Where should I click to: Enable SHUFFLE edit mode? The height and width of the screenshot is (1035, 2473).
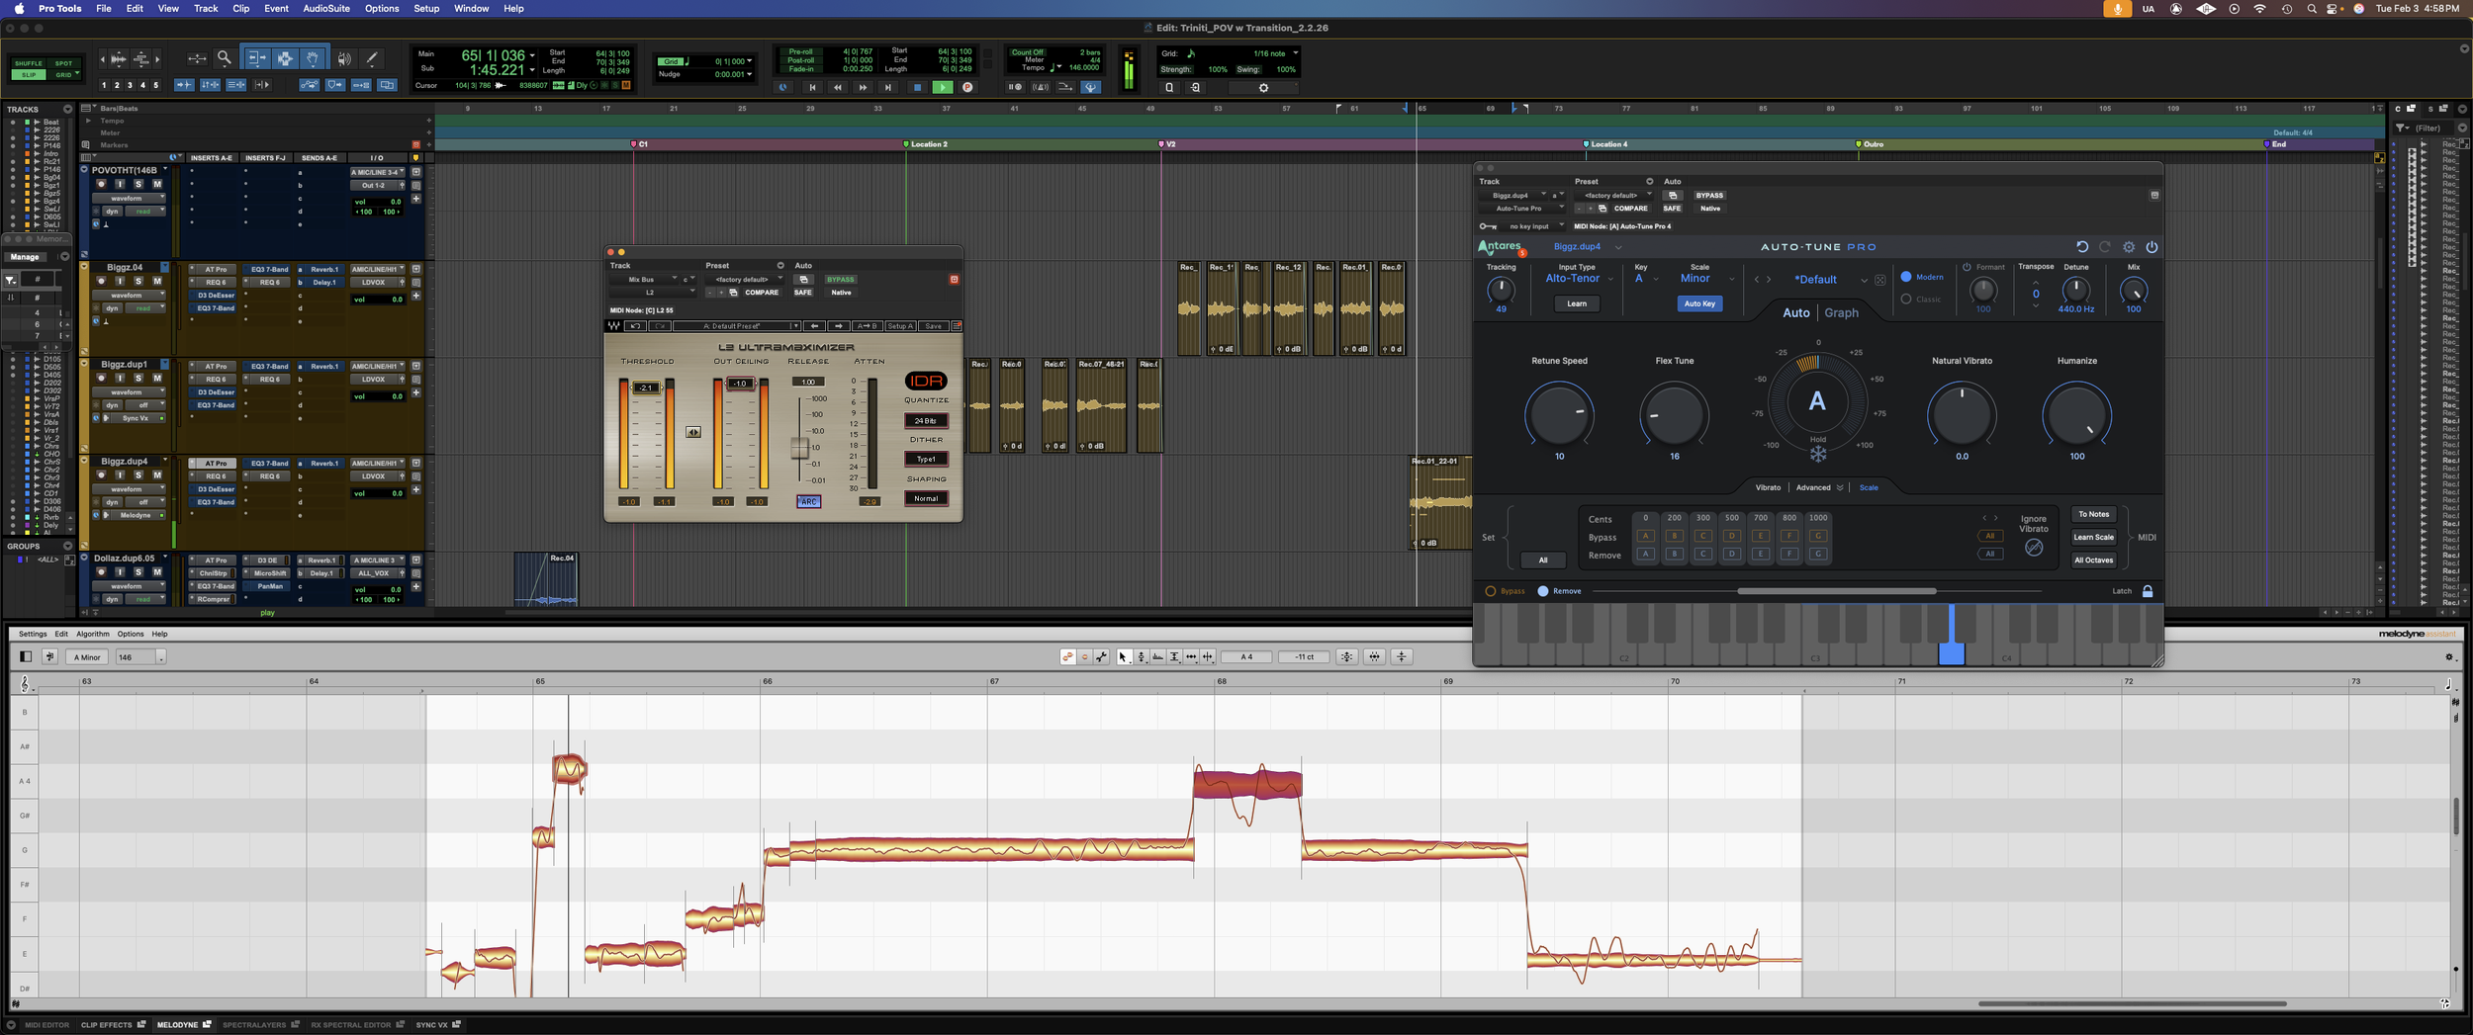point(29,63)
